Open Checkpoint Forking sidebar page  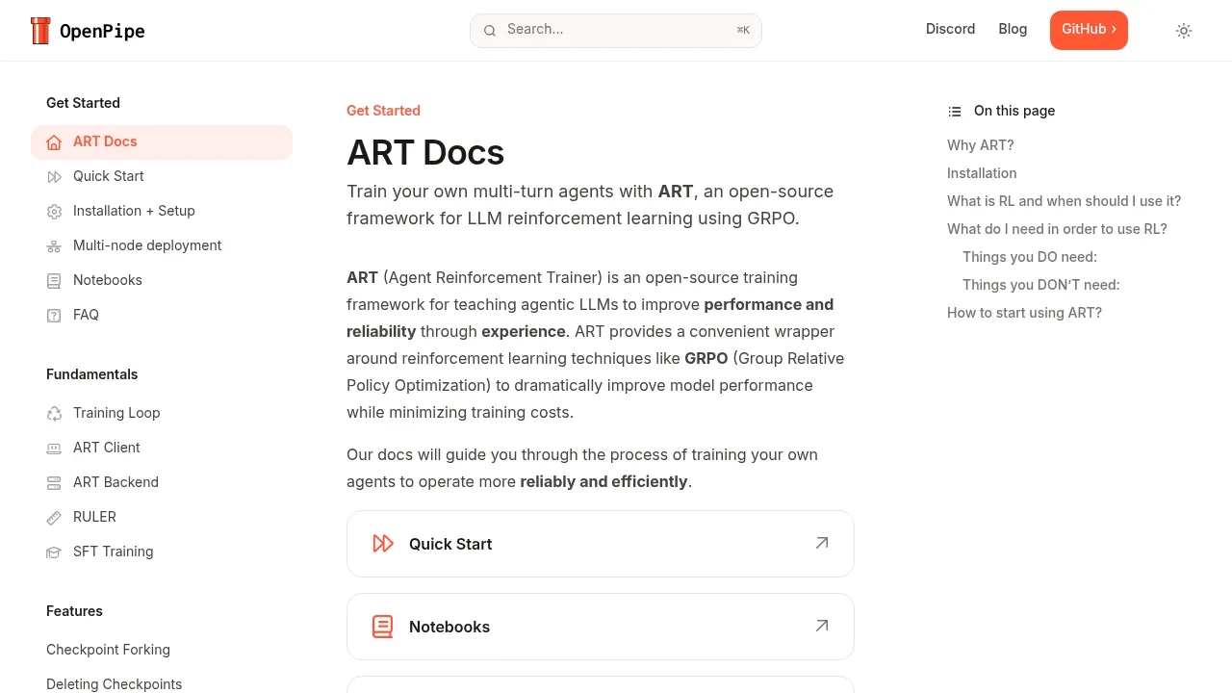pyautogui.click(x=162, y=651)
